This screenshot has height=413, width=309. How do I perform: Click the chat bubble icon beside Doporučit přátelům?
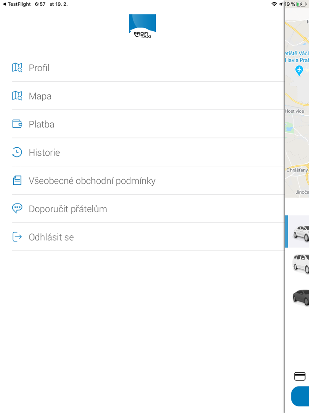(17, 208)
